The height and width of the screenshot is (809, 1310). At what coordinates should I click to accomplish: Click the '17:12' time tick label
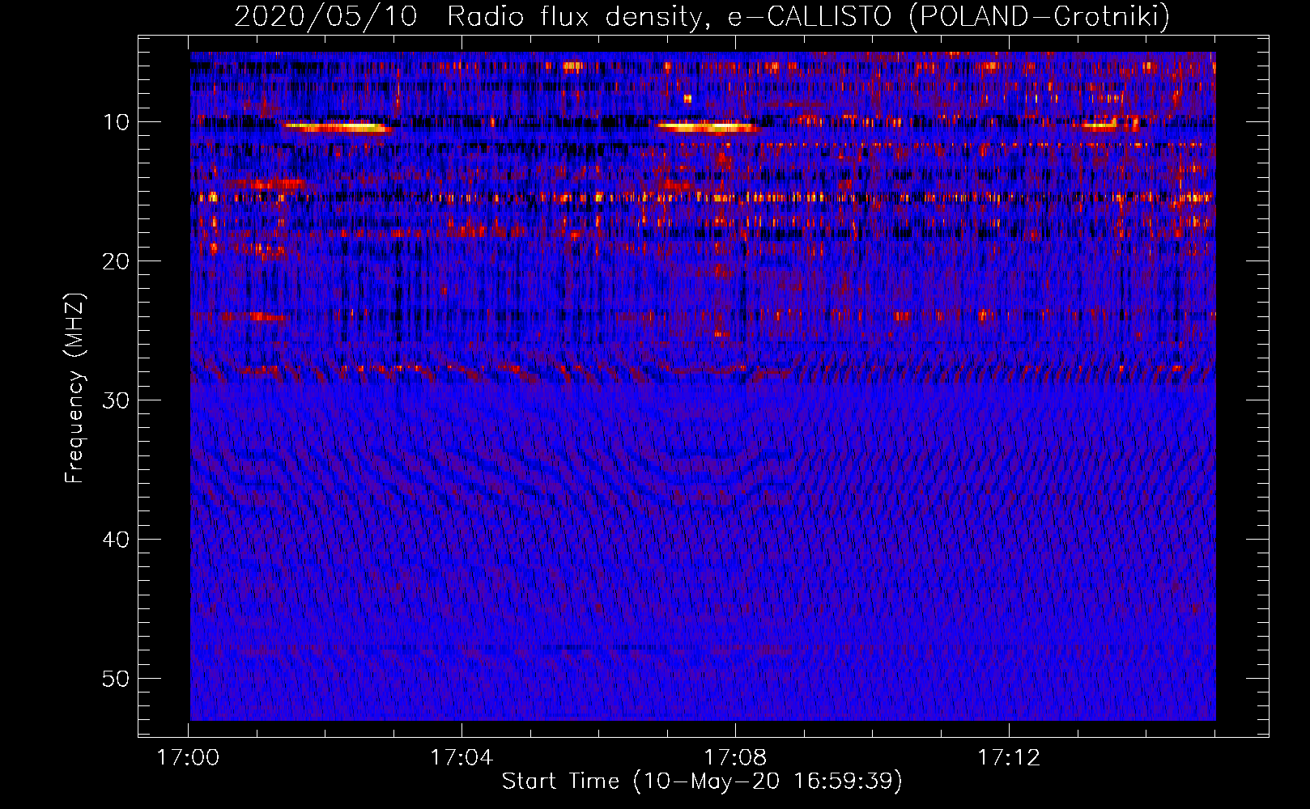point(1009,758)
